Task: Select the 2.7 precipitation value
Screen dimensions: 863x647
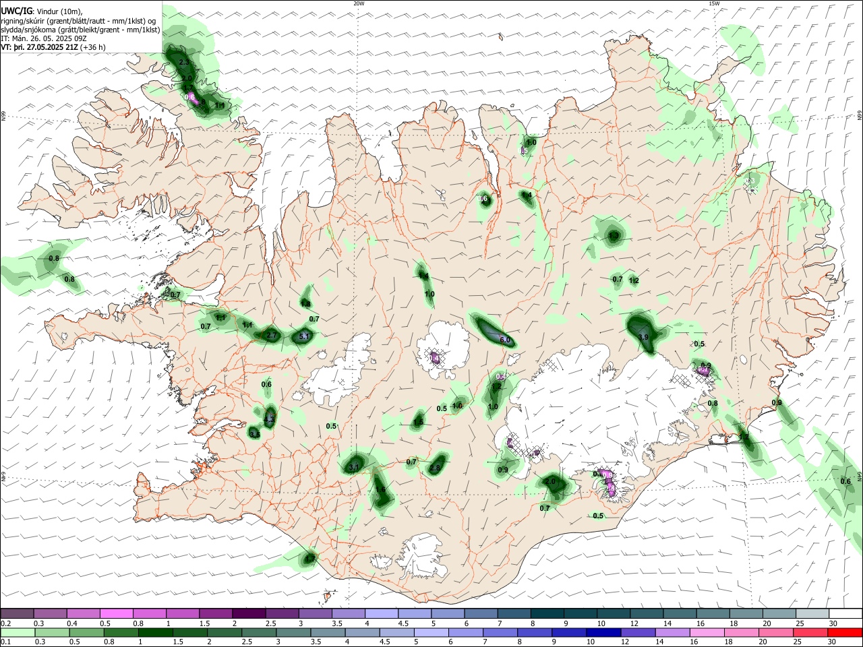Action: click(x=272, y=335)
